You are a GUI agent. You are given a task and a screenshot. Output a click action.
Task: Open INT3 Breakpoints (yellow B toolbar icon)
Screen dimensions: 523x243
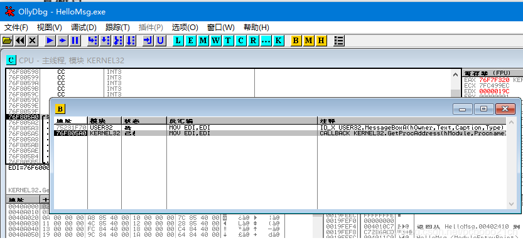tap(296, 41)
